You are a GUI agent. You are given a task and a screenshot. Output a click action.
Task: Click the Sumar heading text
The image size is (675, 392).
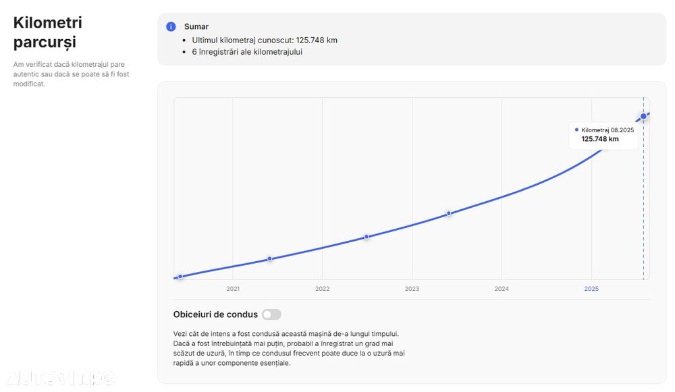tap(196, 27)
